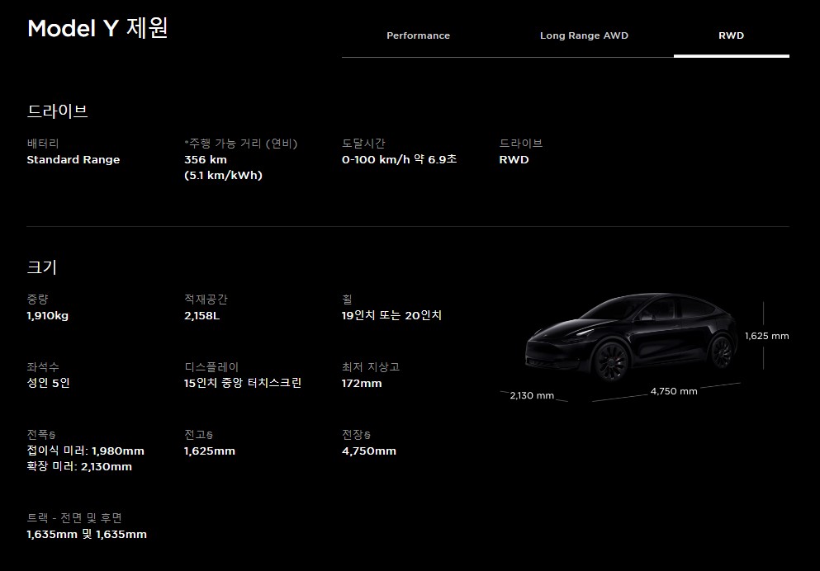Image resolution: width=820 pixels, height=571 pixels.
Task: Click the '전고§' label
Action: [199, 435]
